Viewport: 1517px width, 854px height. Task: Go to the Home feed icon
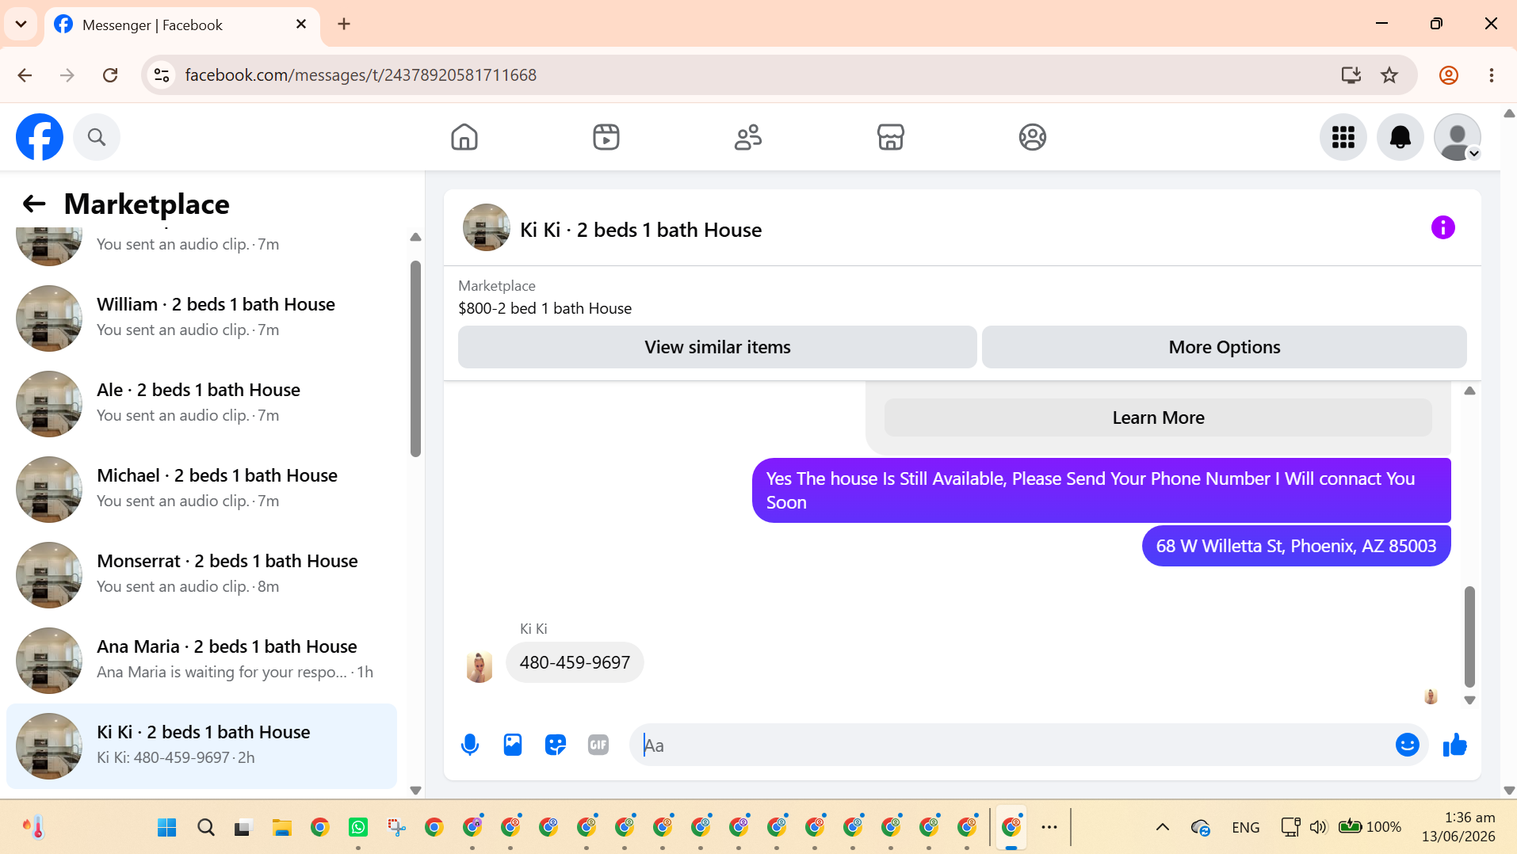(x=464, y=137)
